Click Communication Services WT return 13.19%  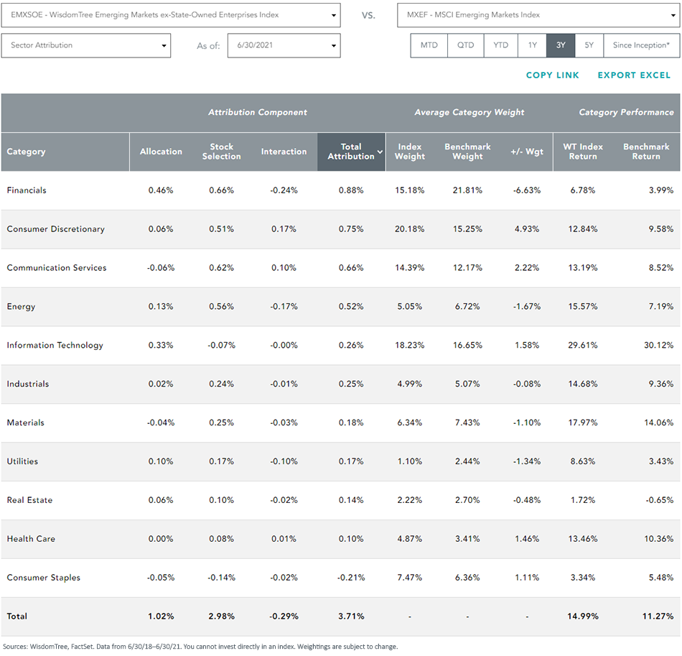(583, 268)
